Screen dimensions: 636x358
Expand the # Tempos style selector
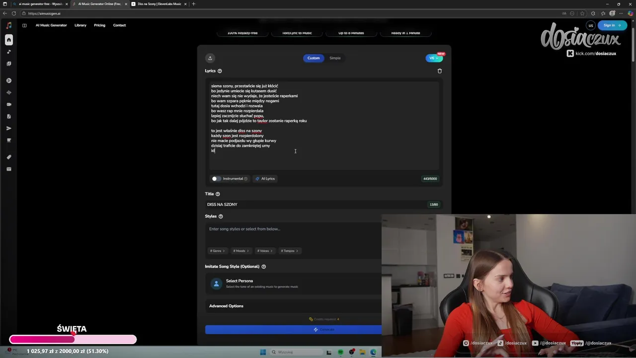(x=289, y=251)
